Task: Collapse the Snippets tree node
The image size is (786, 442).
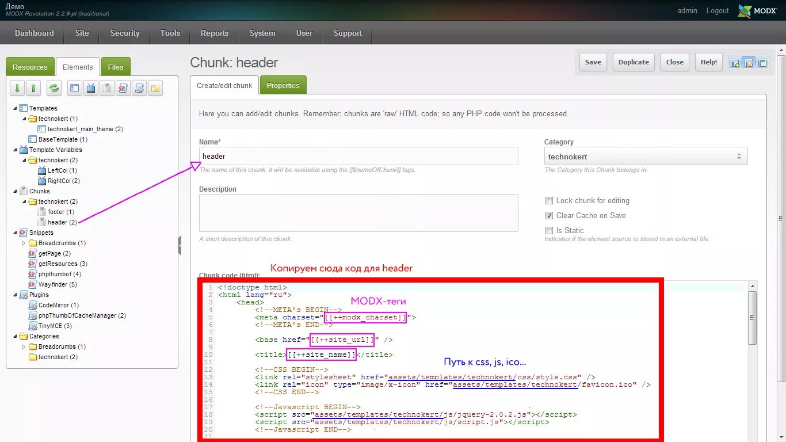Action: tap(15, 233)
